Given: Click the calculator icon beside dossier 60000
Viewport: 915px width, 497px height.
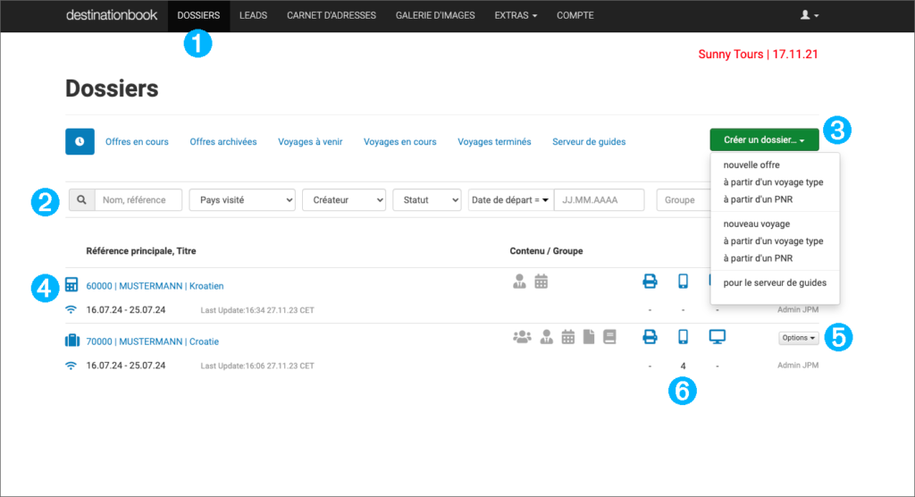Looking at the screenshot, I should [x=71, y=284].
